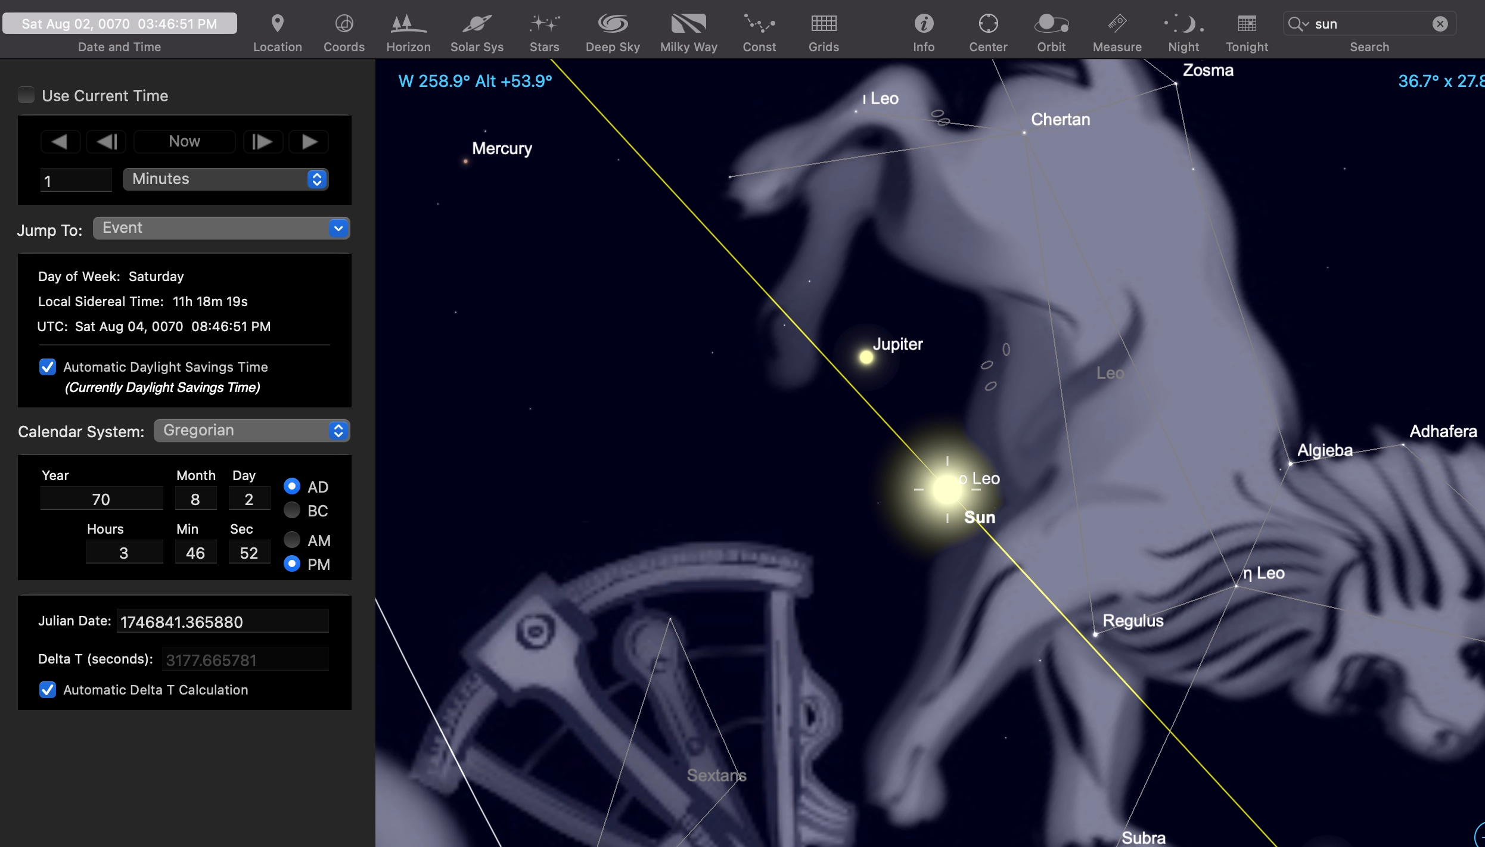This screenshot has height=847, width=1485.
Task: Click the Sec input field
Action: coord(249,553)
